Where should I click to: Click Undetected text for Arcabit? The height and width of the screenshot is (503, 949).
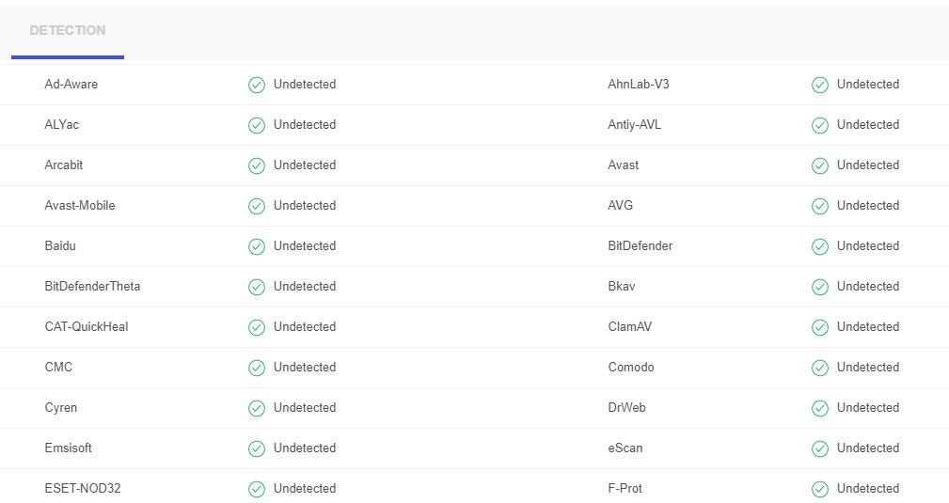(x=305, y=165)
